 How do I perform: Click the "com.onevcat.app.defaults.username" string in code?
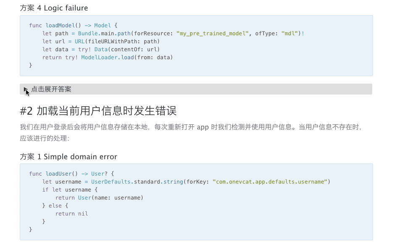[x=270, y=181]
